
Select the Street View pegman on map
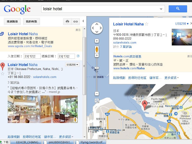tap(97, 49)
